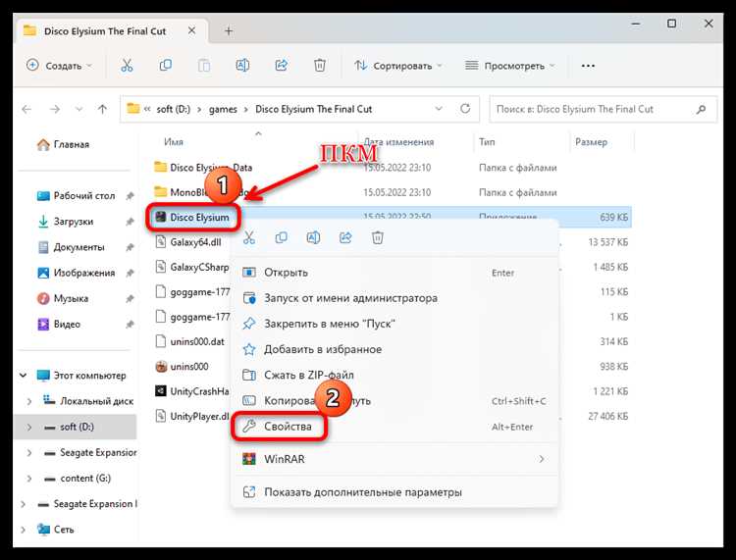Expand the Сеть tree node
Screen dimensions: 736x560
tap(23, 530)
